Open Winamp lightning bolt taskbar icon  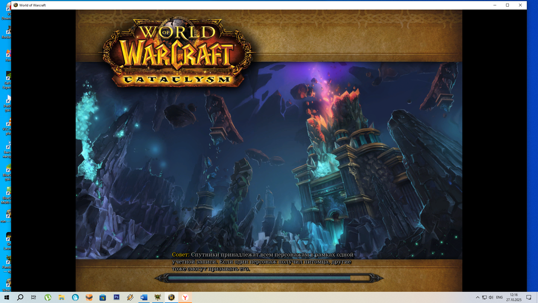130,297
